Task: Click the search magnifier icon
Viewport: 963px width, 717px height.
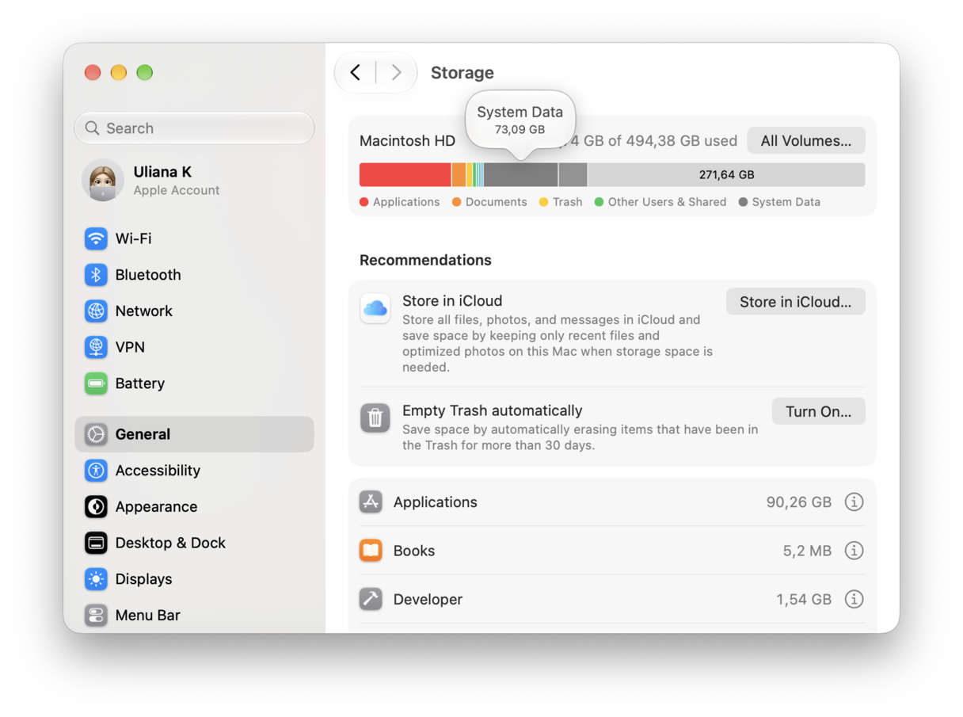Action: pyautogui.click(x=93, y=128)
